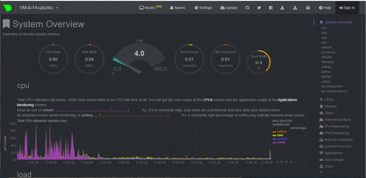Click the Disk Read gauge

[53, 59]
